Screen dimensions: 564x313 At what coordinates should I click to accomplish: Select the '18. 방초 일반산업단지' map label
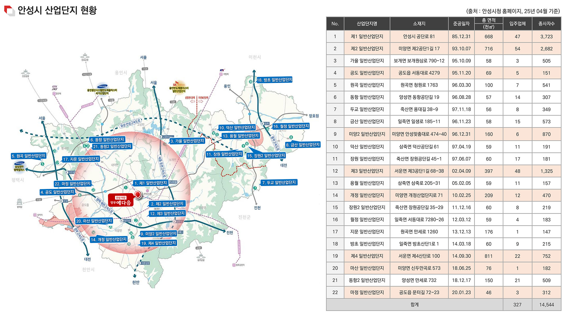pos(274,80)
